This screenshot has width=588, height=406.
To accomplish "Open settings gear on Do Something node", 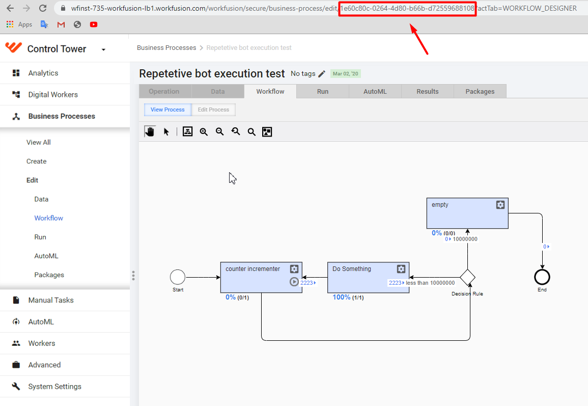I will click(401, 269).
